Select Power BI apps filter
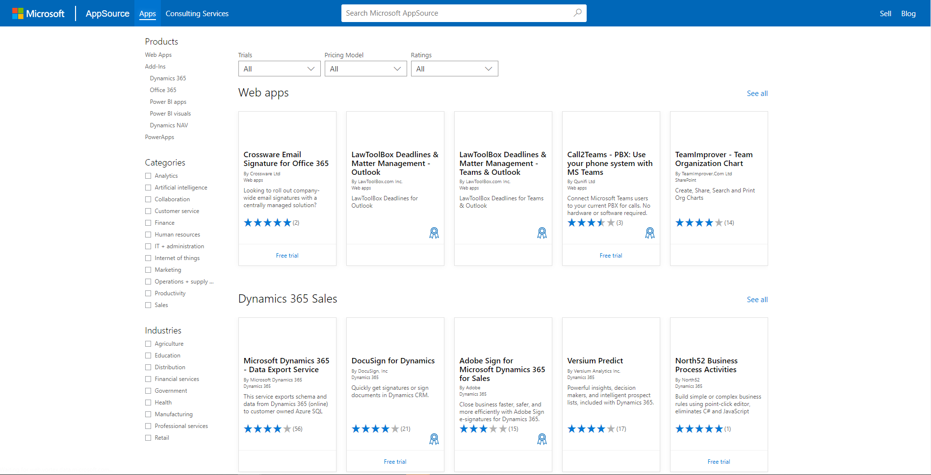 coord(168,102)
